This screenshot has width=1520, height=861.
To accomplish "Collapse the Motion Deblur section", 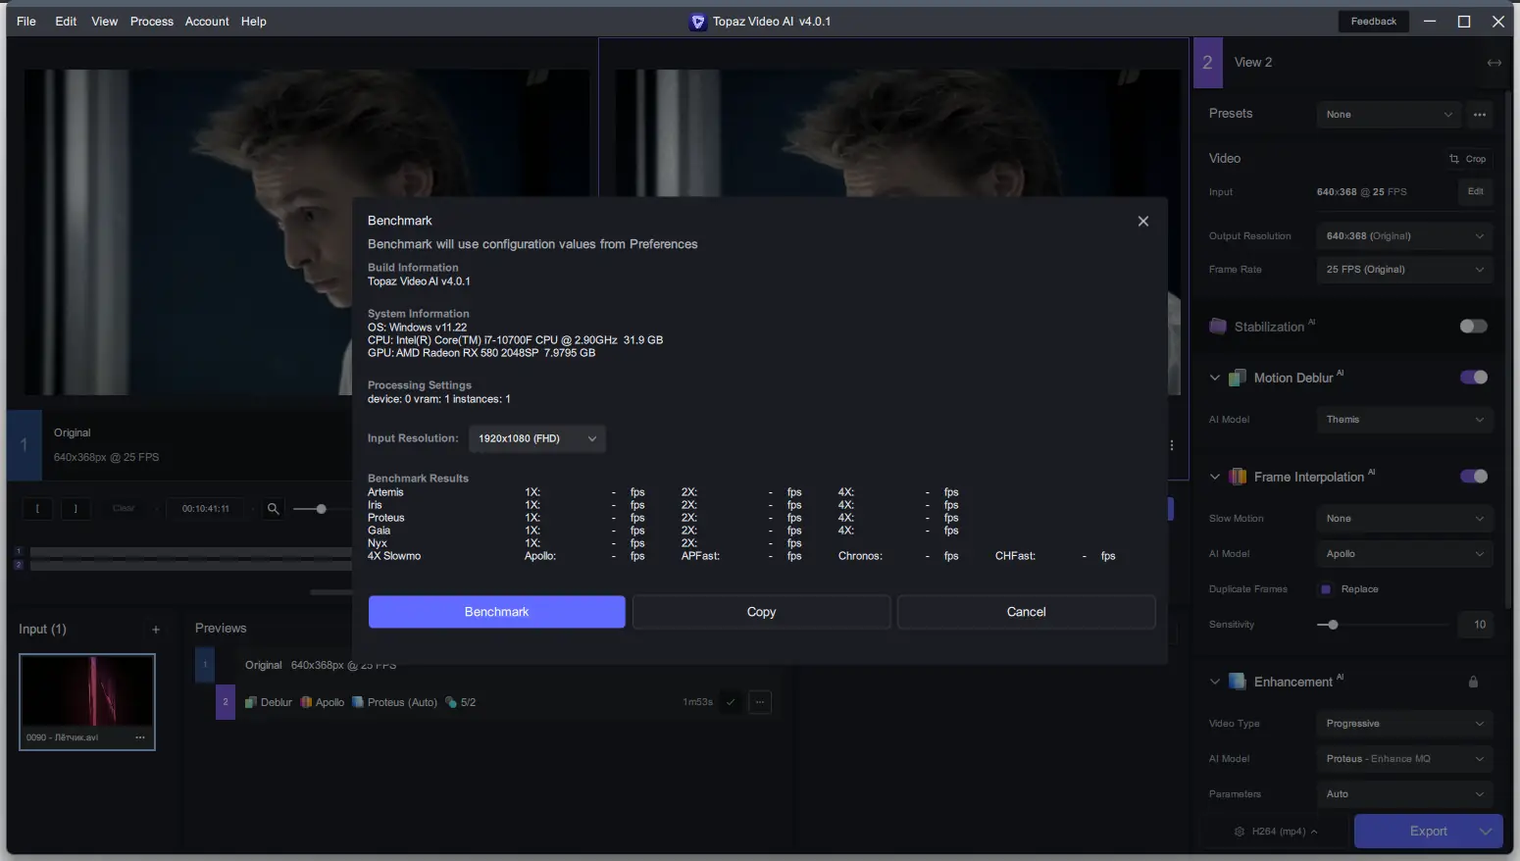I will (1215, 378).
